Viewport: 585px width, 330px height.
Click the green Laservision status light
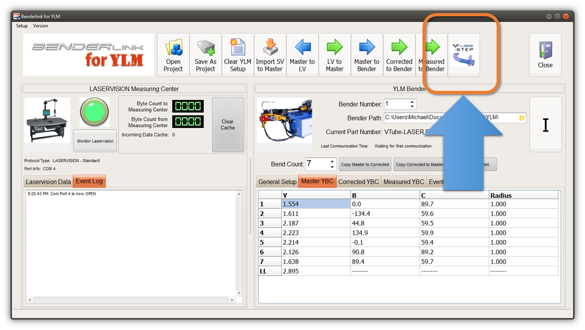click(95, 112)
